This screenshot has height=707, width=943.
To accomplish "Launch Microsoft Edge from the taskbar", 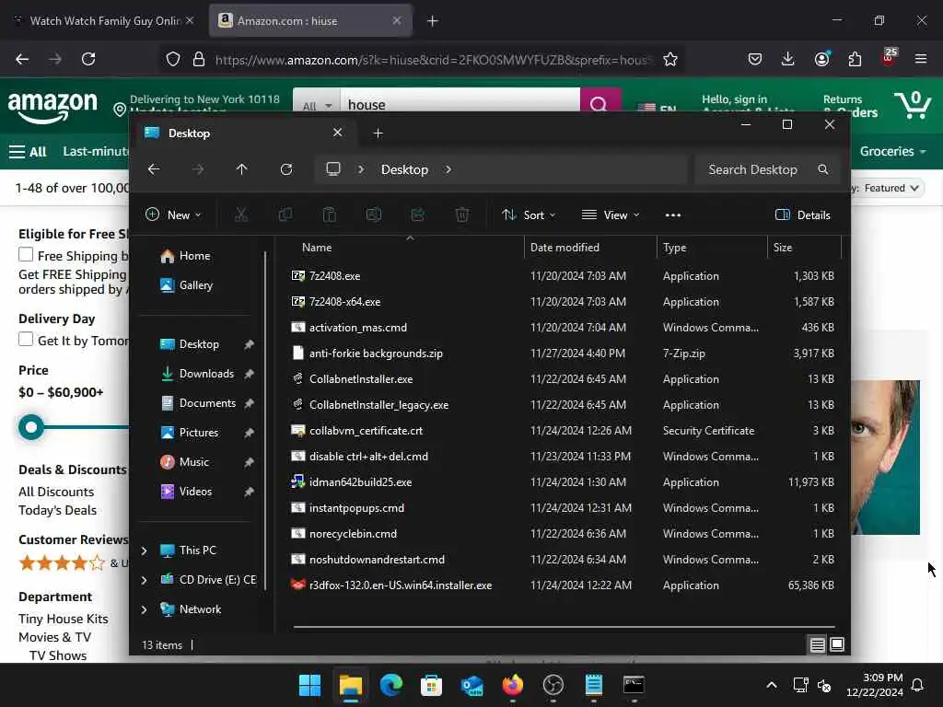I will (x=390, y=685).
